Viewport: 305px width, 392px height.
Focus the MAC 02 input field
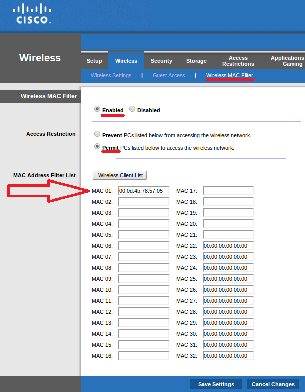point(144,202)
